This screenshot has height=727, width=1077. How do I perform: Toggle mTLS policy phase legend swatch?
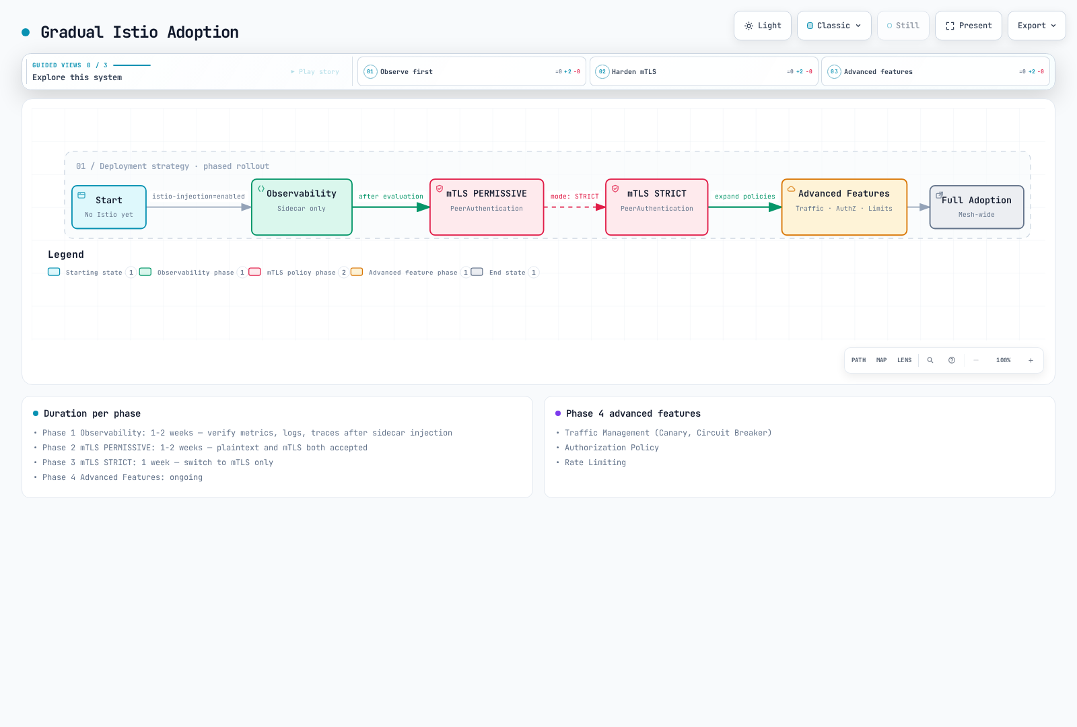(x=254, y=272)
